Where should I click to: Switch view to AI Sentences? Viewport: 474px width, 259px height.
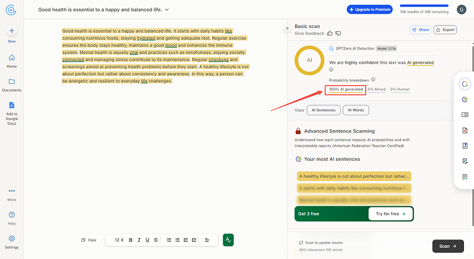pyautogui.click(x=324, y=110)
